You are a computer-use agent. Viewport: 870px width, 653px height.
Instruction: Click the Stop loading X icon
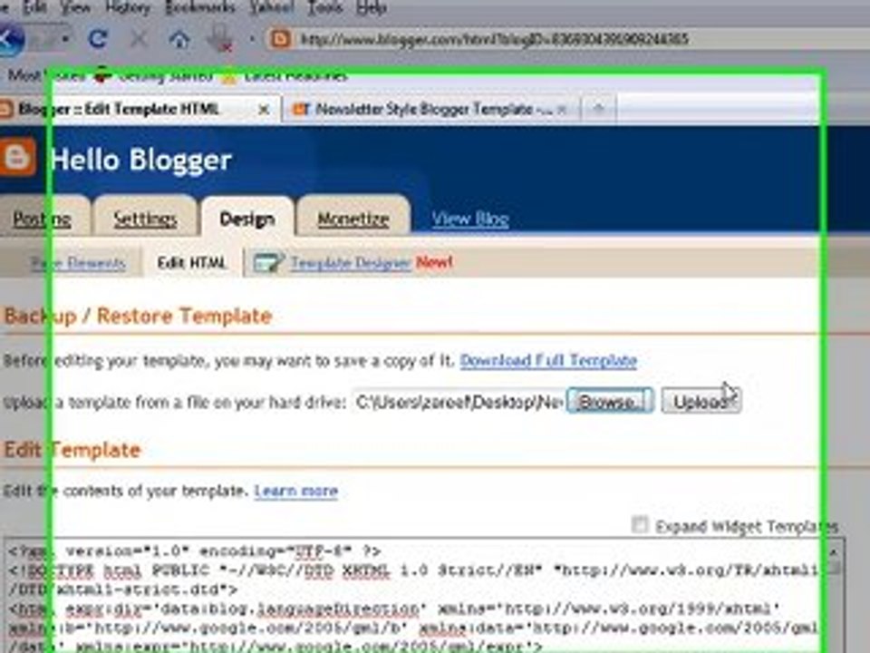(x=139, y=39)
